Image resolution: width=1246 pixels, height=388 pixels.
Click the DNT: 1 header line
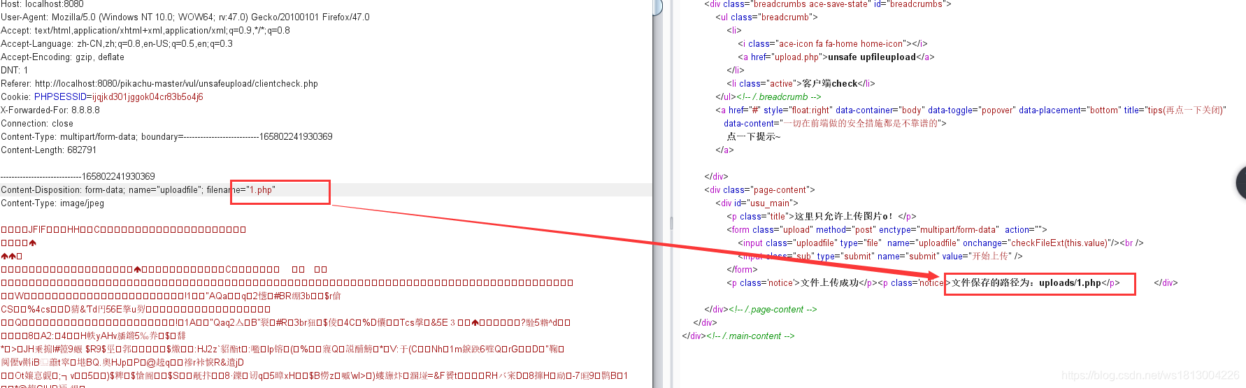point(15,70)
